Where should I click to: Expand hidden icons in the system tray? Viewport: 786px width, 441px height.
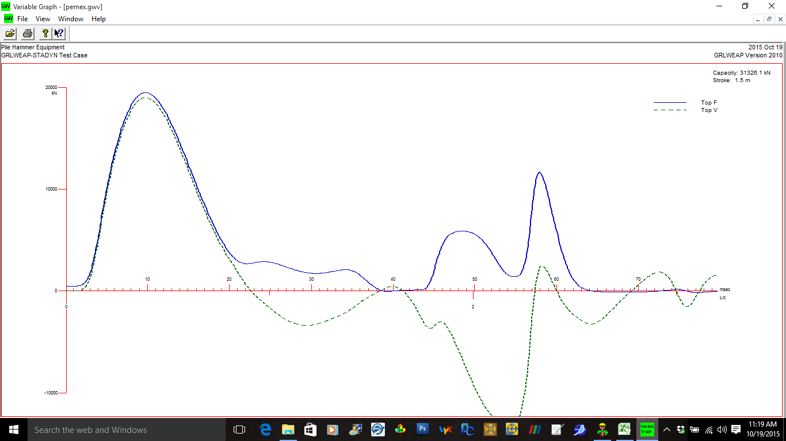point(666,430)
